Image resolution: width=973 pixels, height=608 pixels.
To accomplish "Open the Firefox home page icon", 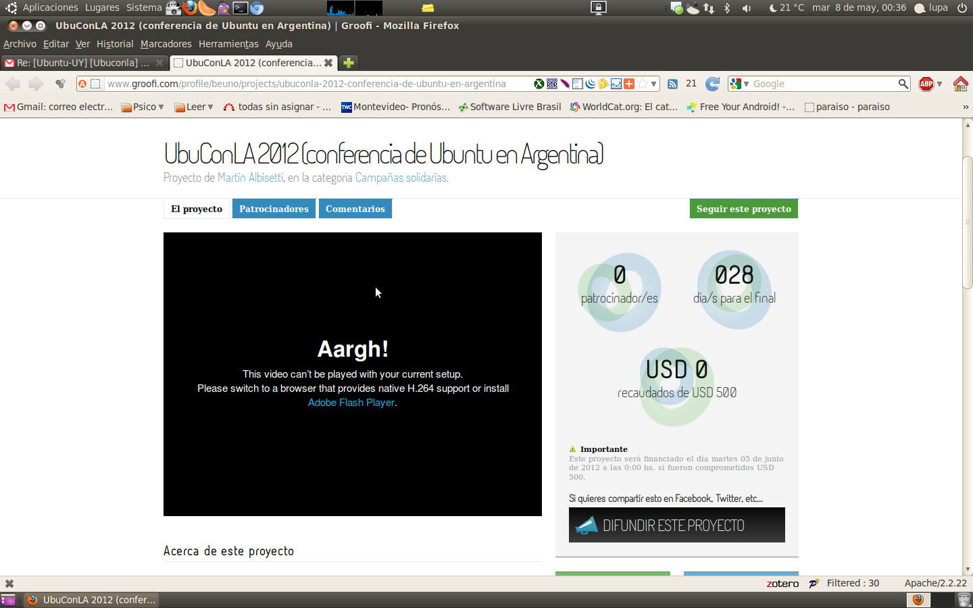I will 960,84.
